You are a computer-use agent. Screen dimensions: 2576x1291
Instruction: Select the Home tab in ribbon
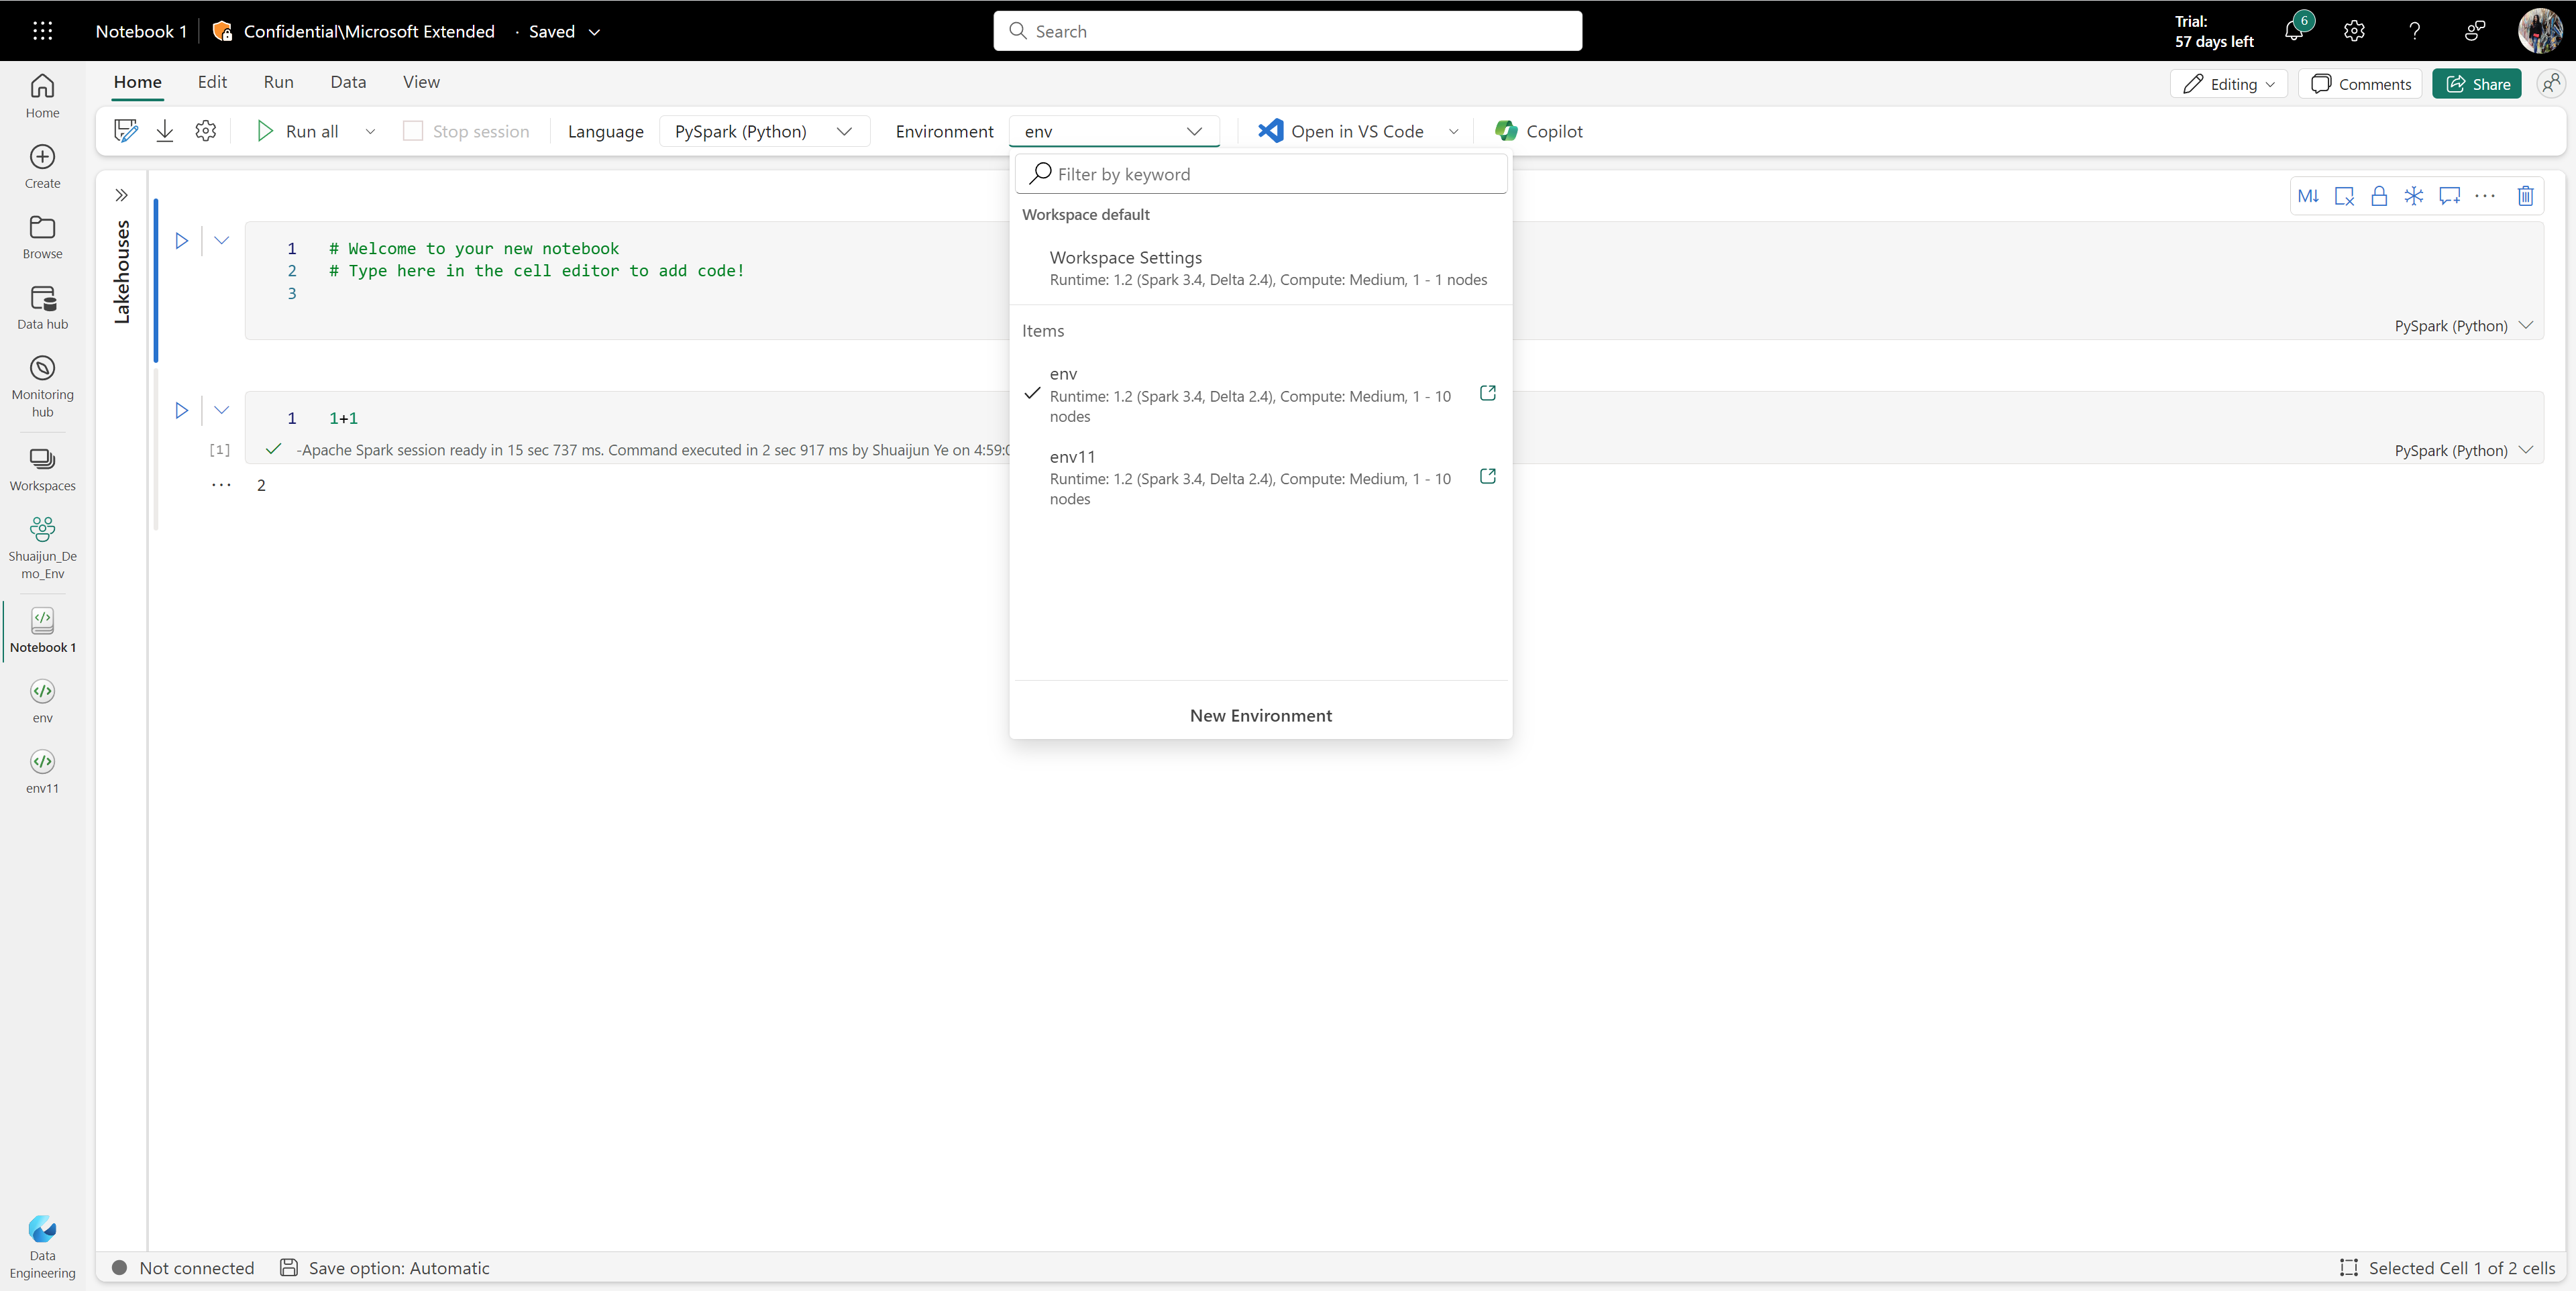pos(137,80)
